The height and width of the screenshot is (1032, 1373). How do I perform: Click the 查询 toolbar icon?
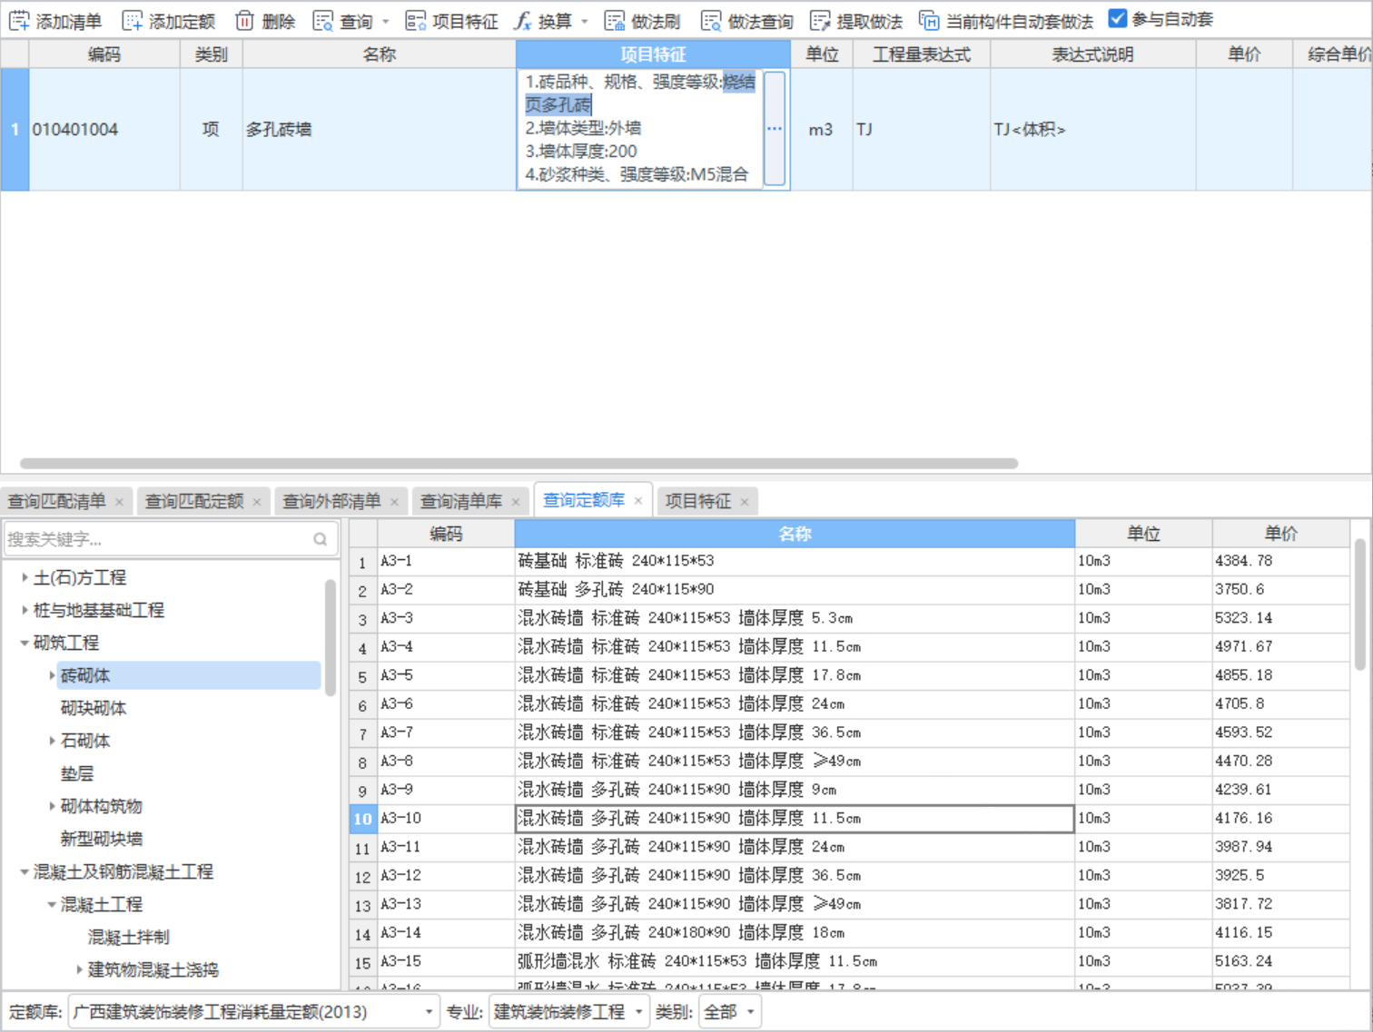pos(323,20)
